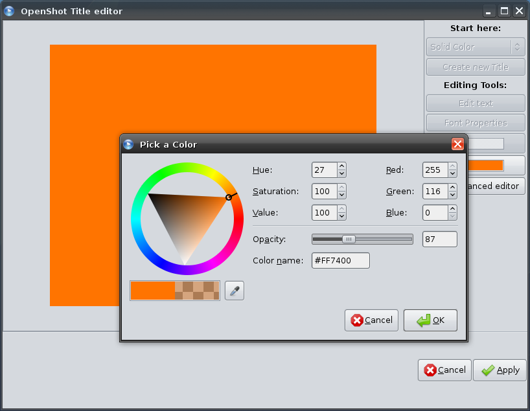The height and width of the screenshot is (411, 530).
Task: Open the Solid Color template dropdown
Action: pos(475,47)
